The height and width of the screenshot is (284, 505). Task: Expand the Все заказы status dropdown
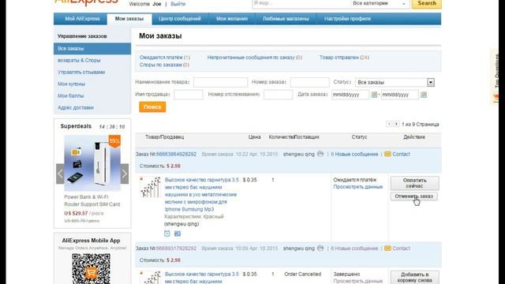point(431,82)
